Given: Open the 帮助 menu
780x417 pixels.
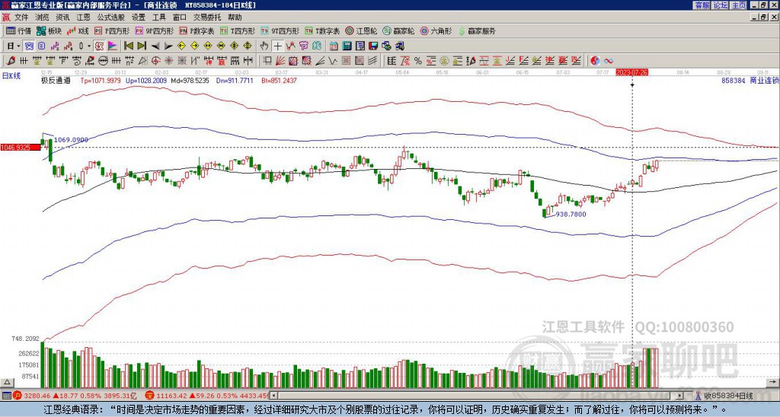Looking at the screenshot, I should tap(235, 18).
